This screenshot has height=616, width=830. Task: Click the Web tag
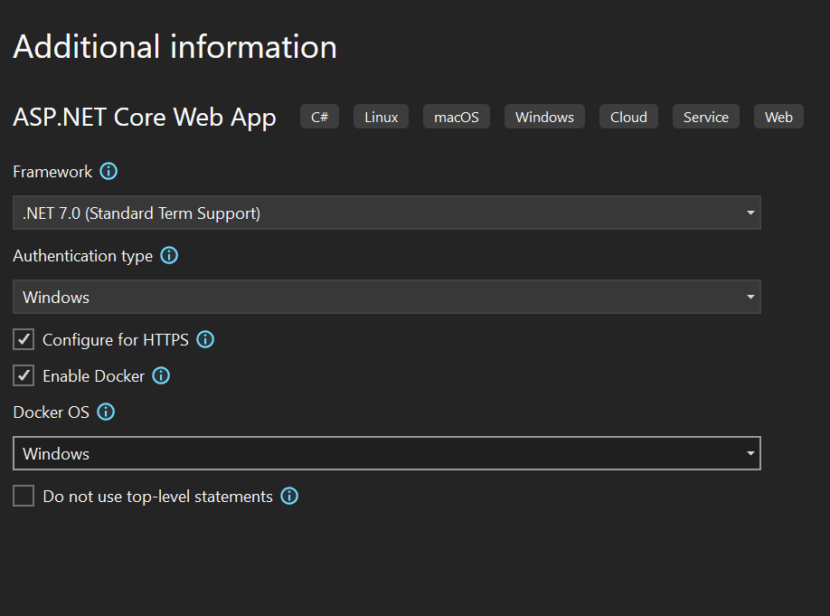coord(778,117)
